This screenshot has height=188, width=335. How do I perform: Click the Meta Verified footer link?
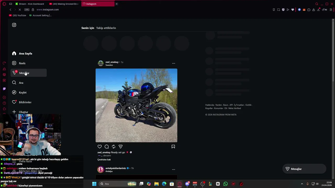pyautogui.click(x=234, y=108)
